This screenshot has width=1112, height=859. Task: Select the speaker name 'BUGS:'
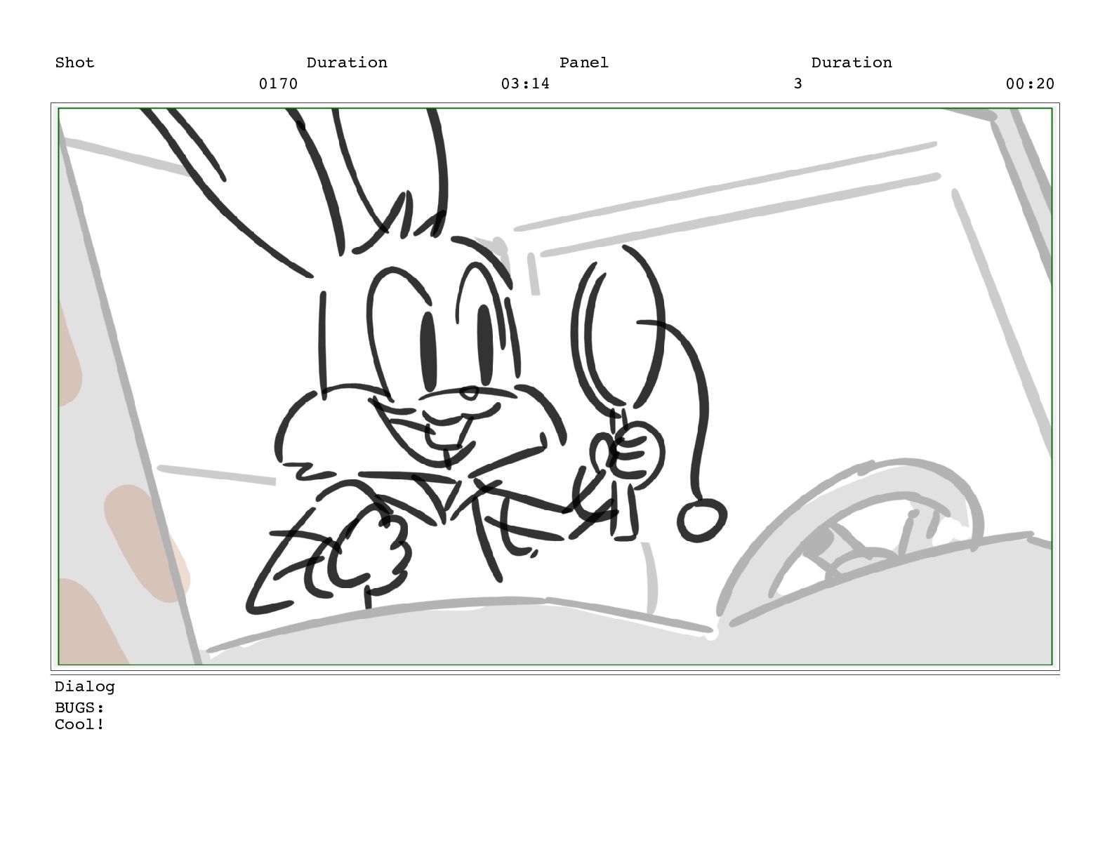pyautogui.click(x=79, y=707)
